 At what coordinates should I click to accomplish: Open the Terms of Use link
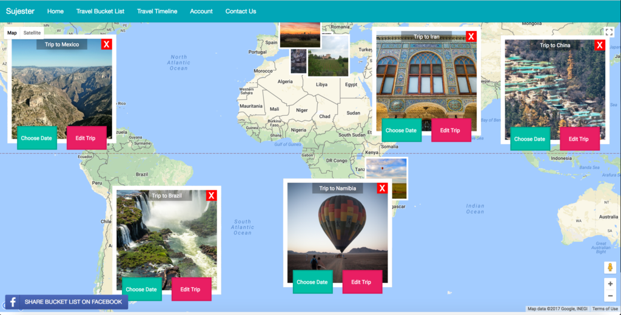[x=605, y=309]
